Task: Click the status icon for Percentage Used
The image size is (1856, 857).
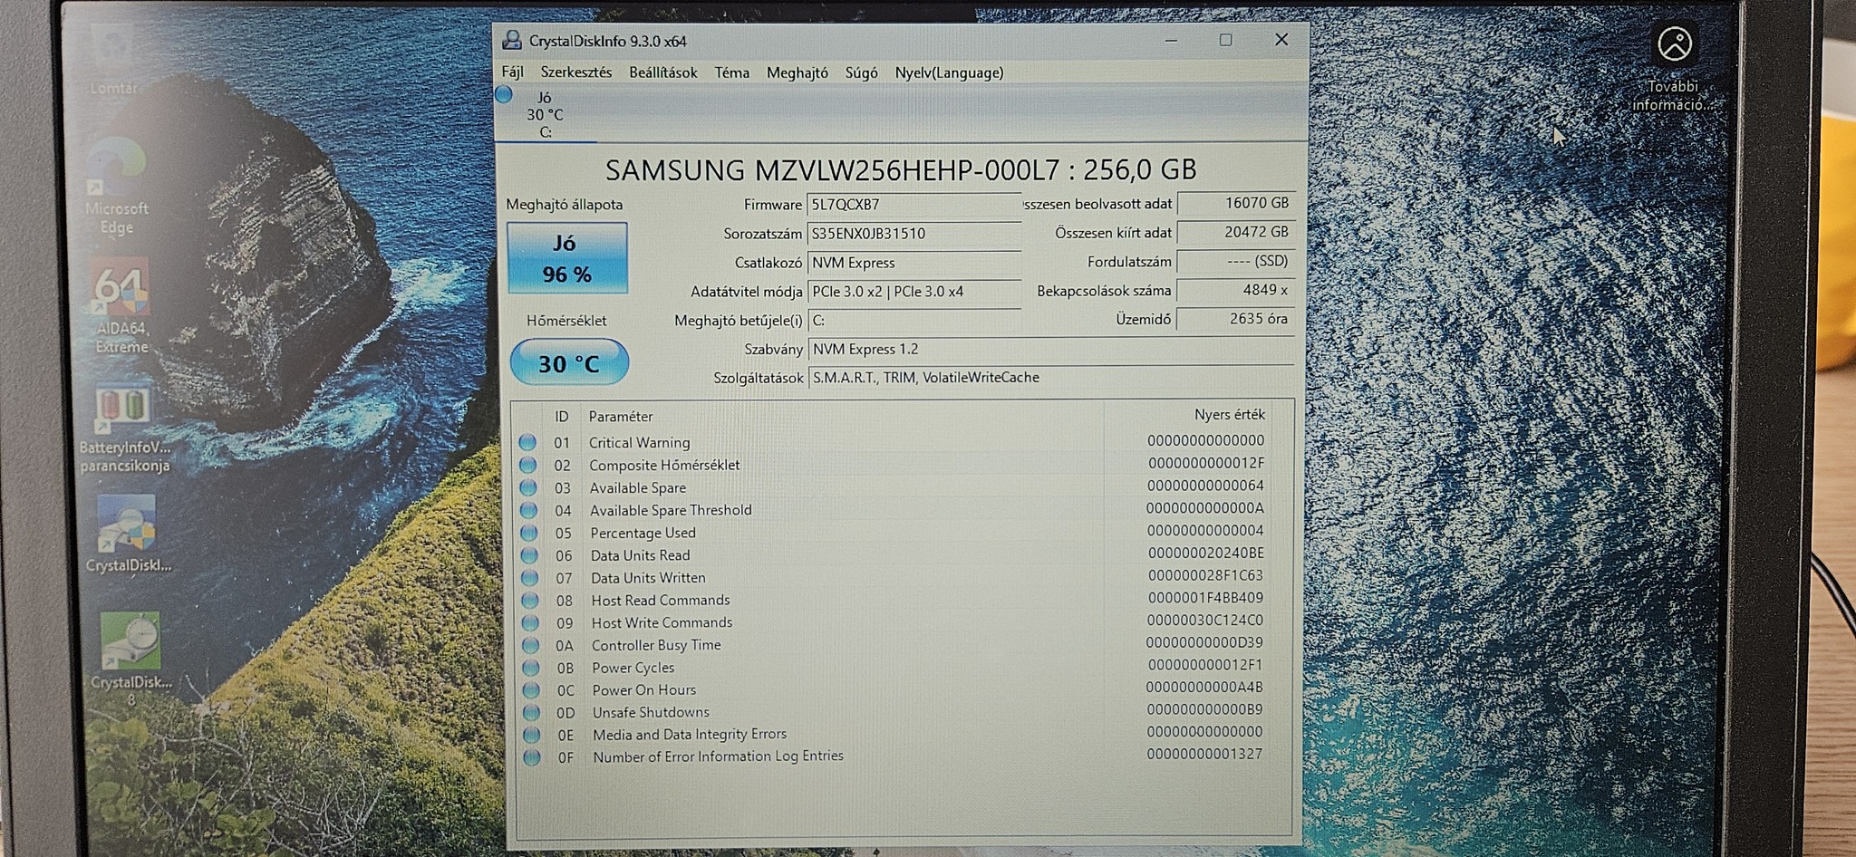Action: click(529, 533)
